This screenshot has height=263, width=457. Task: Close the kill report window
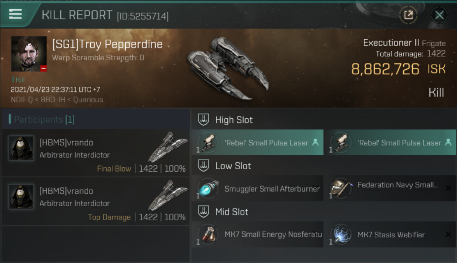click(439, 15)
